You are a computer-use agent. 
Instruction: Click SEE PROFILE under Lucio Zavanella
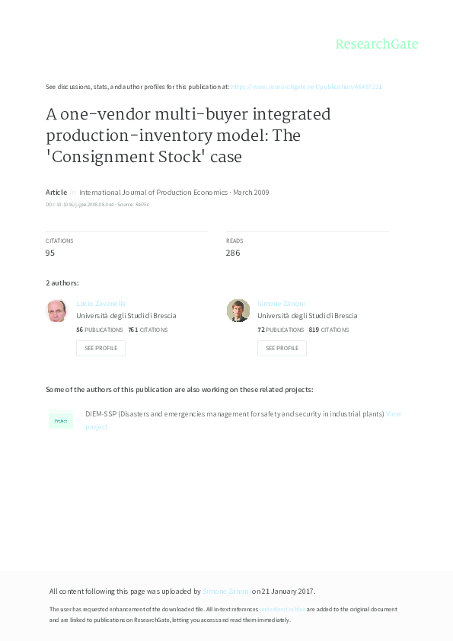[x=100, y=348]
